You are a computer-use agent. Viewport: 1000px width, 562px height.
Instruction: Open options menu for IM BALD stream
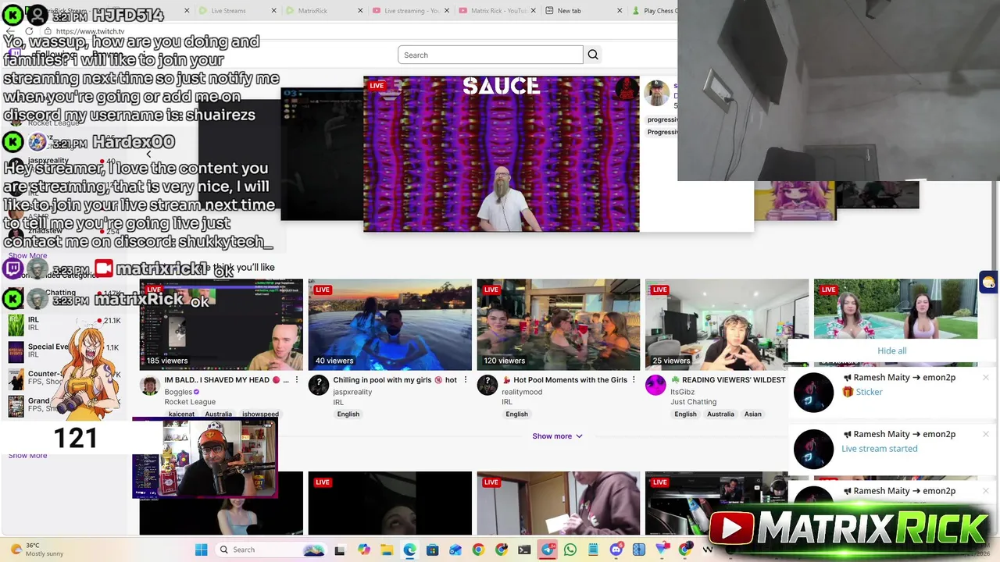click(x=297, y=380)
